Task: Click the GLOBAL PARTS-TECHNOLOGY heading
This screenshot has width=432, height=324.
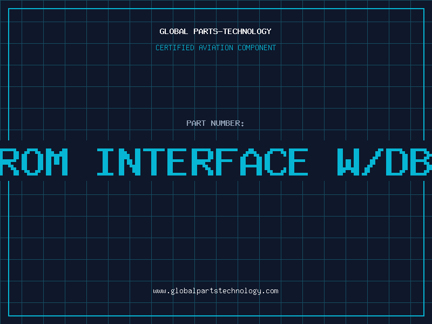Action: (215, 31)
